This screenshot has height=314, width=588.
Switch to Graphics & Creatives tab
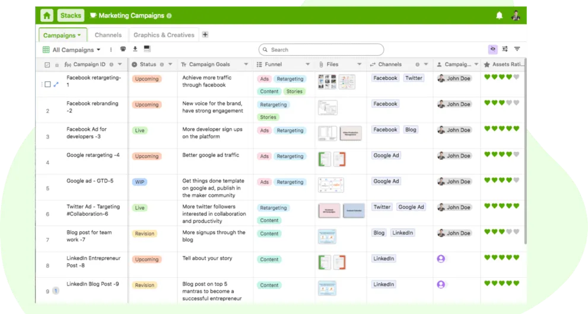pyautogui.click(x=164, y=35)
